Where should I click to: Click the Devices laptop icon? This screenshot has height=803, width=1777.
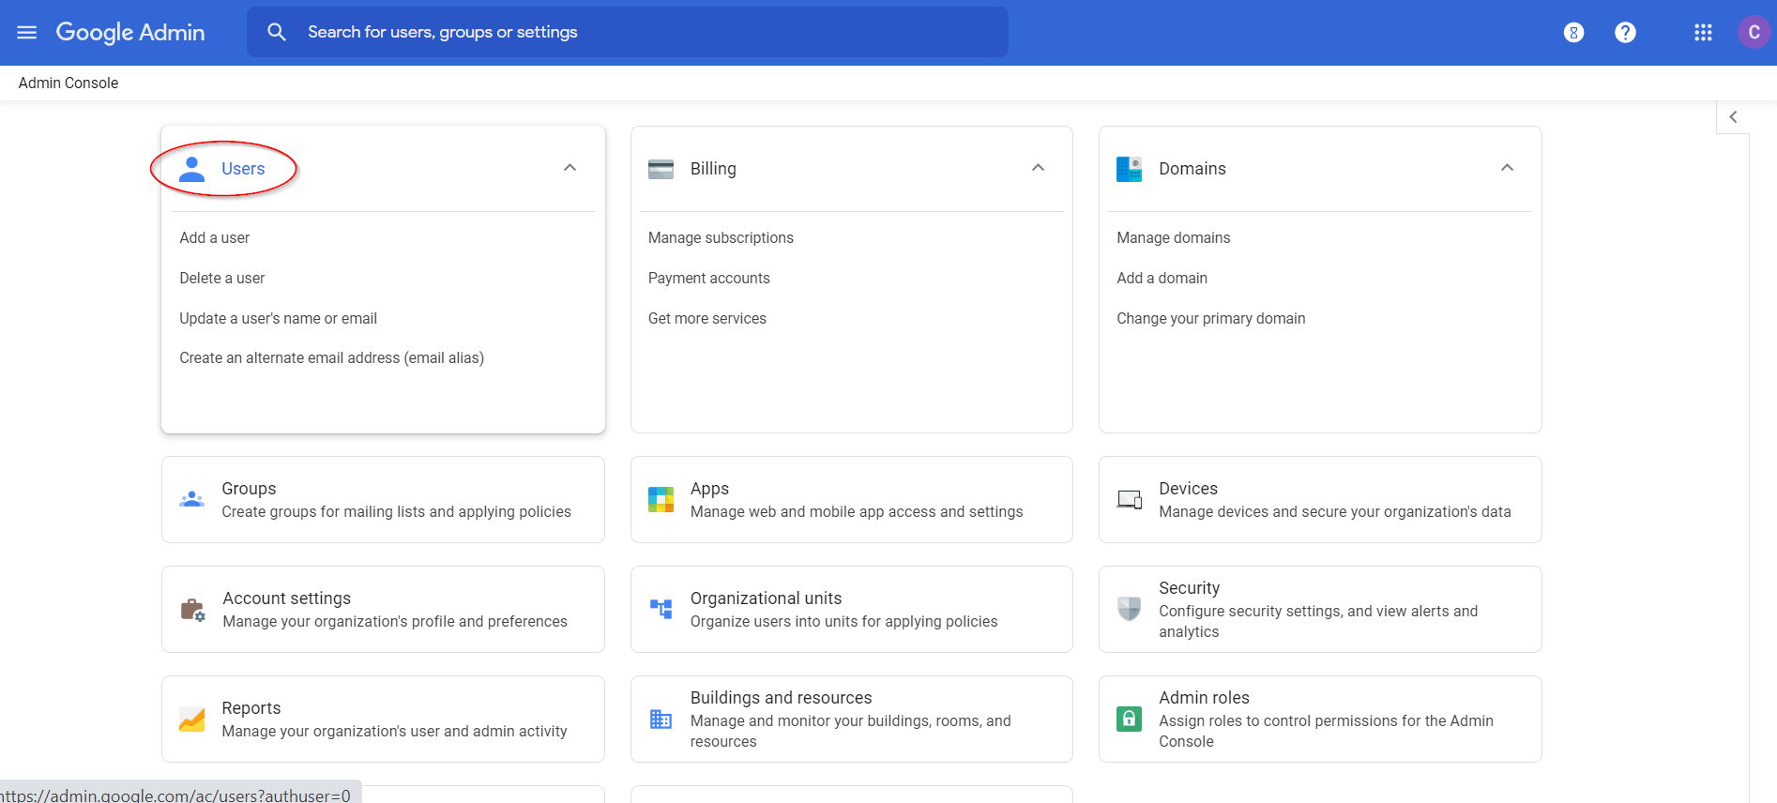pyautogui.click(x=1129, y=499)
